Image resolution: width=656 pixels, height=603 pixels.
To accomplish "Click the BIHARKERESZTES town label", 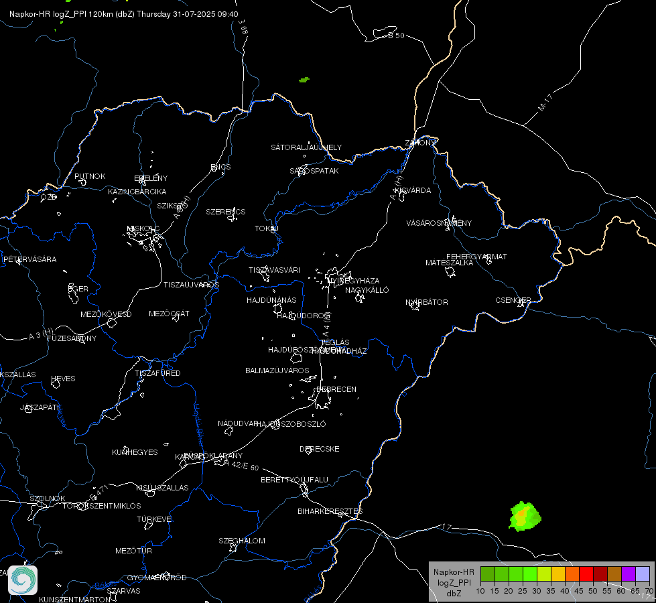I will click(x=330, y=511).
